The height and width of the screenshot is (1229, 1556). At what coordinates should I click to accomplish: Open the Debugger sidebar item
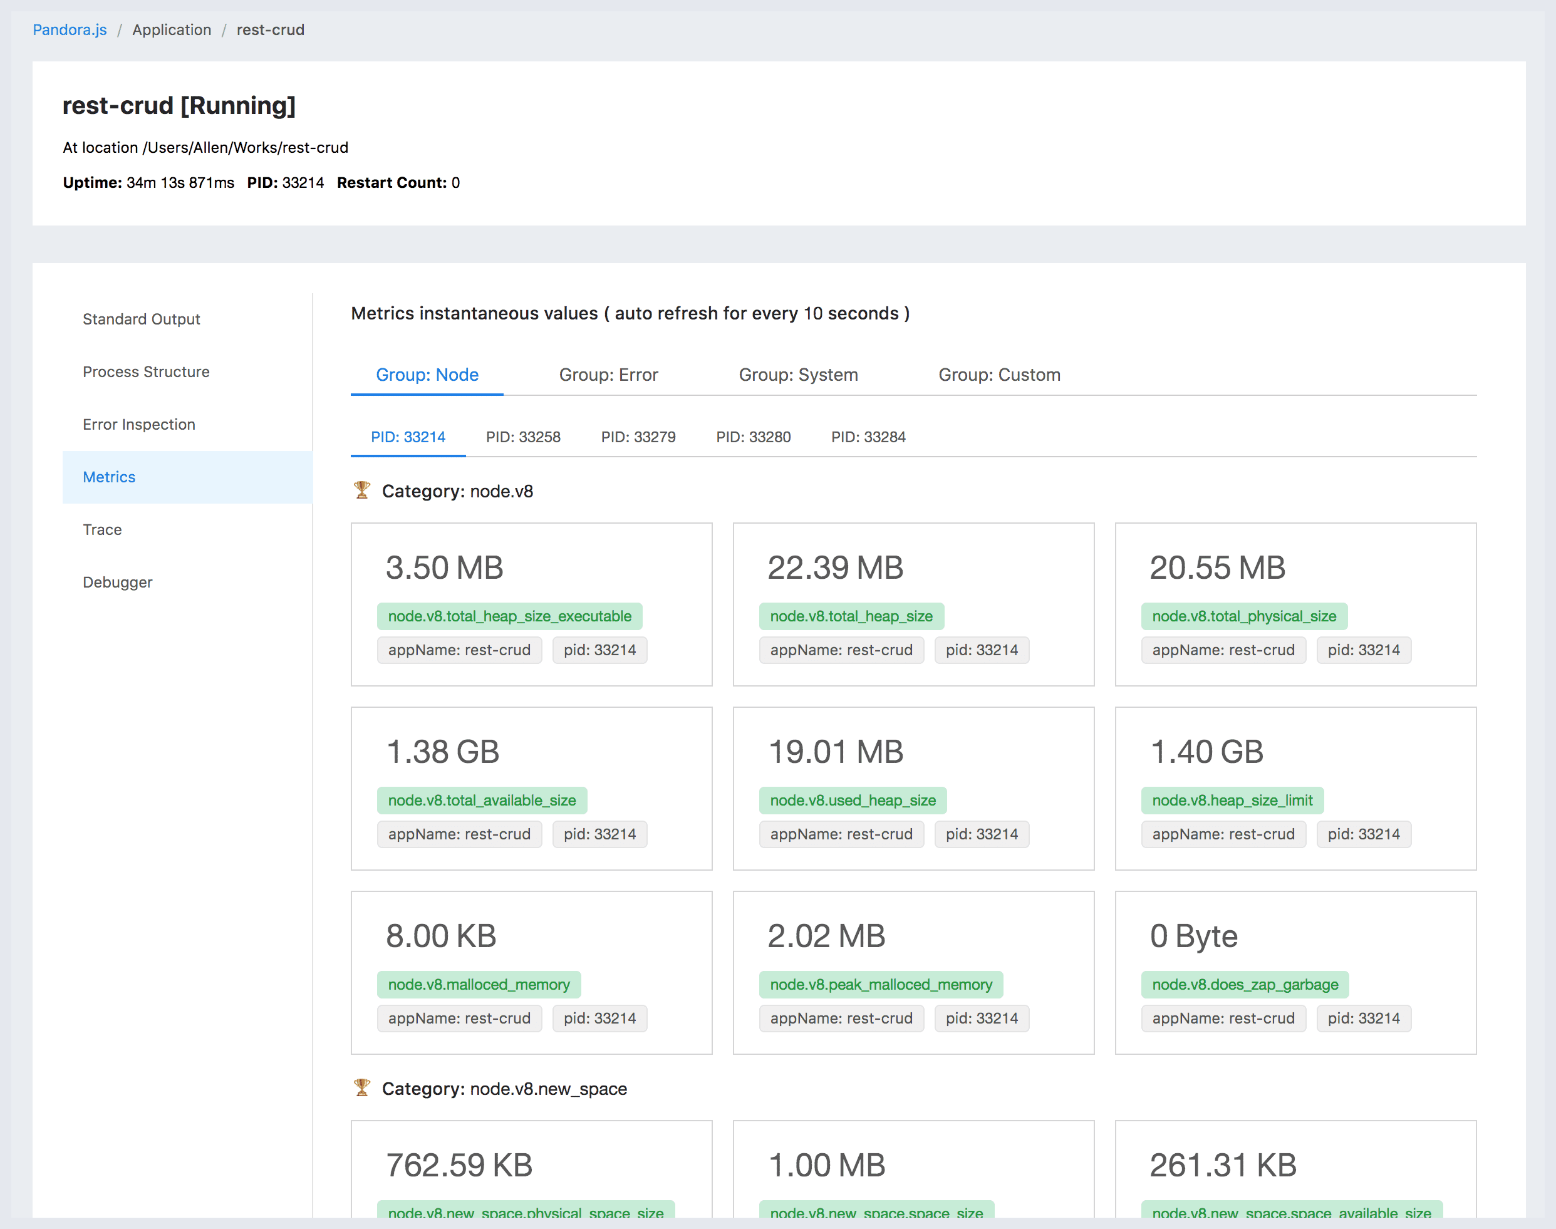(x=117, y=582)
